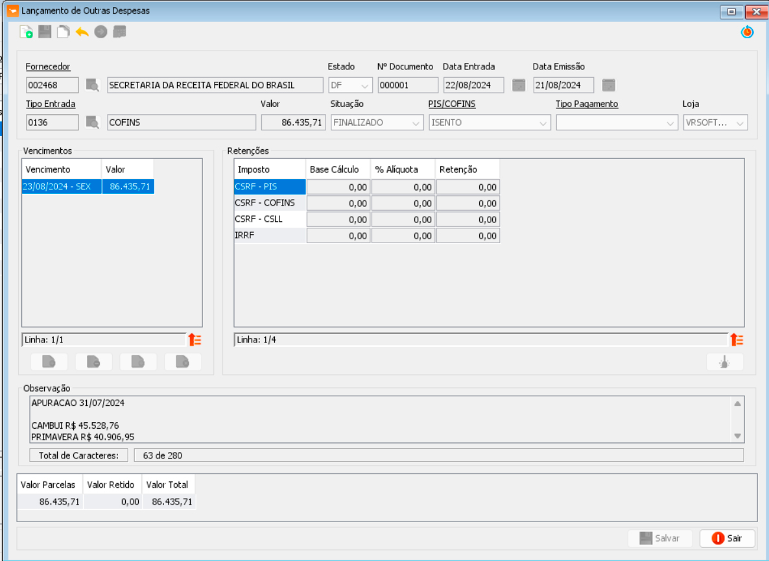Viewport: 769px width, 561px height.
Task: Open Fornecedor search magnifier icon
Action: coord(92,85)
